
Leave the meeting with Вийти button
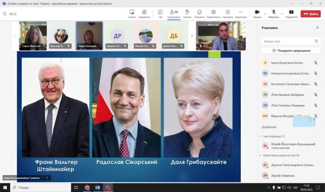(310, 14)
